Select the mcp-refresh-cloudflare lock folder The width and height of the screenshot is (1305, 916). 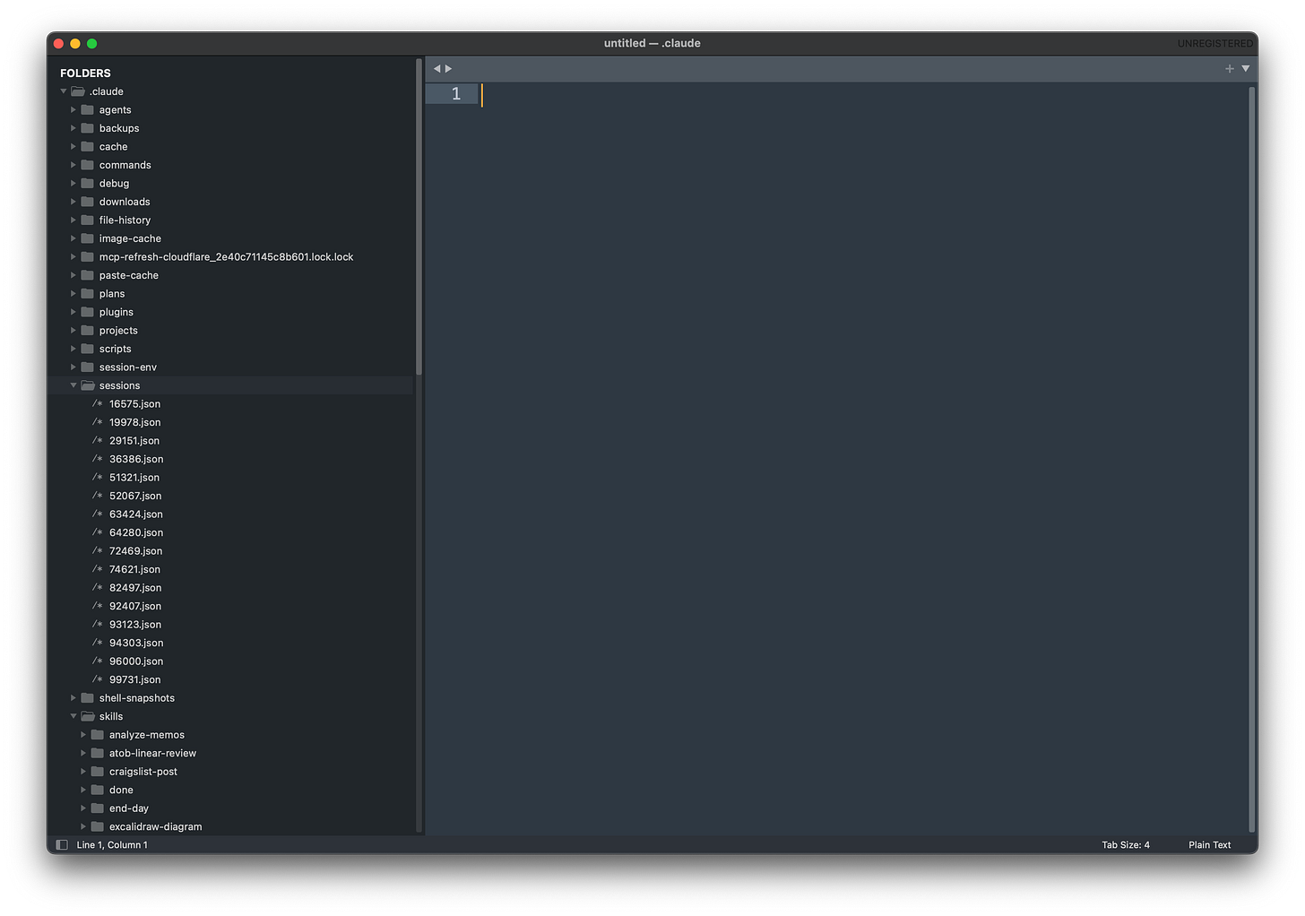[226, 256]
